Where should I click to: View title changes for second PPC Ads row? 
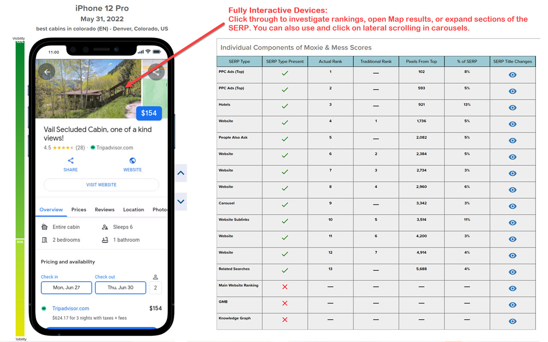tap(512, 91)
